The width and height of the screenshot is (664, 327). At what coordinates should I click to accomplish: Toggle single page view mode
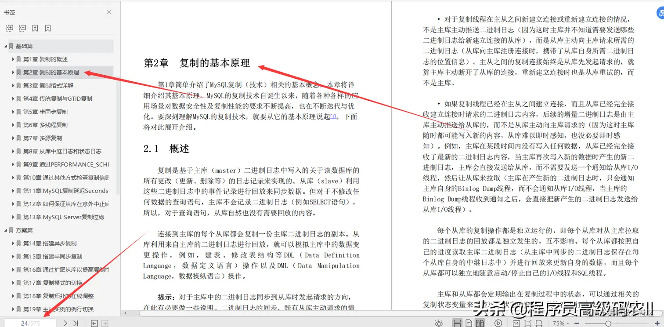pos(468,323)
